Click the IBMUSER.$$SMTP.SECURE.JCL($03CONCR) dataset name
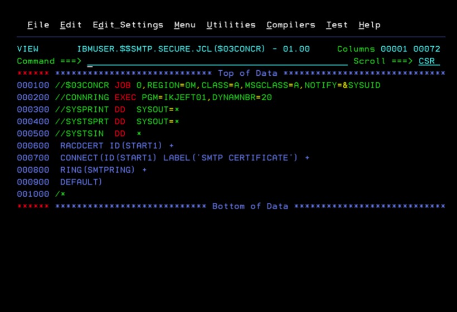The image size is (457, 312). 171,49
